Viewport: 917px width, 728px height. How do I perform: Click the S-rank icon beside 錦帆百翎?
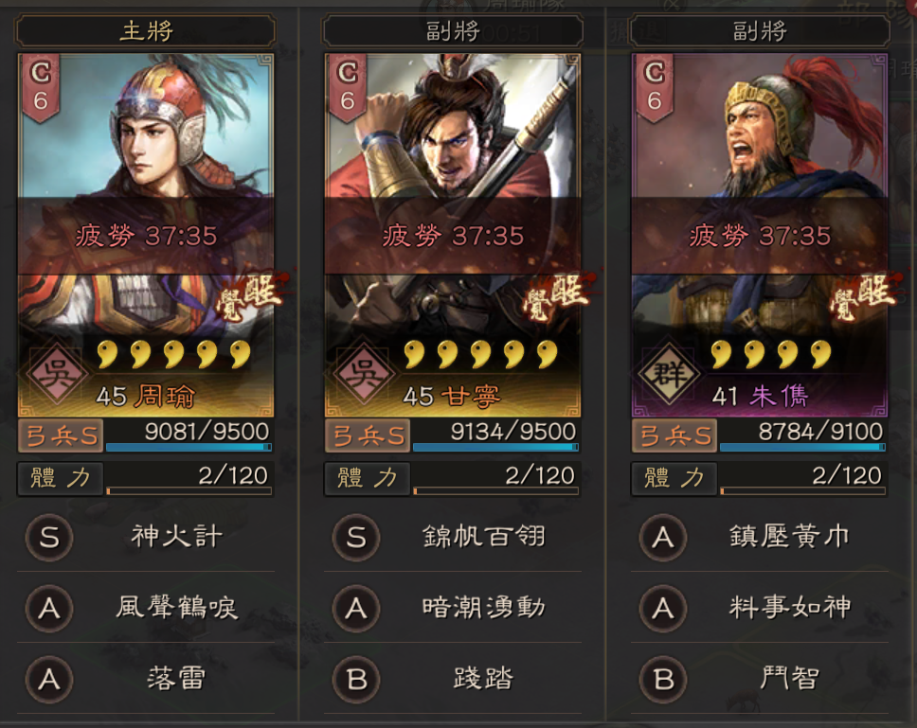(356, 537)
